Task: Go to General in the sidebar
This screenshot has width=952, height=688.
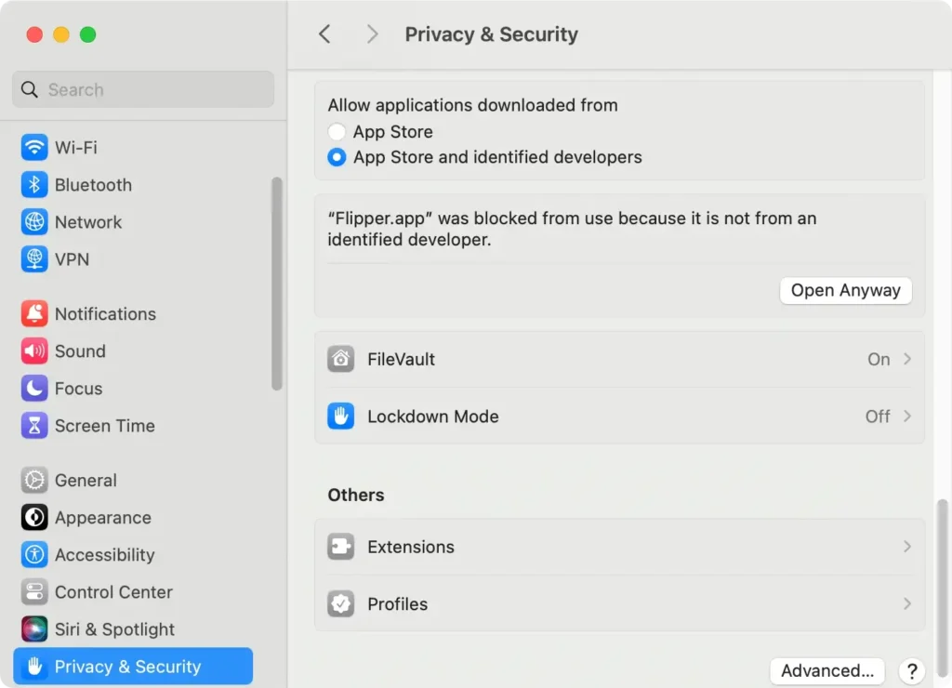Action: pos(86,480)
